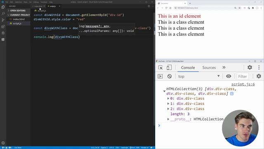
Task: Open the Manage gear in VS Code activity bar
Action: point(3,143)
